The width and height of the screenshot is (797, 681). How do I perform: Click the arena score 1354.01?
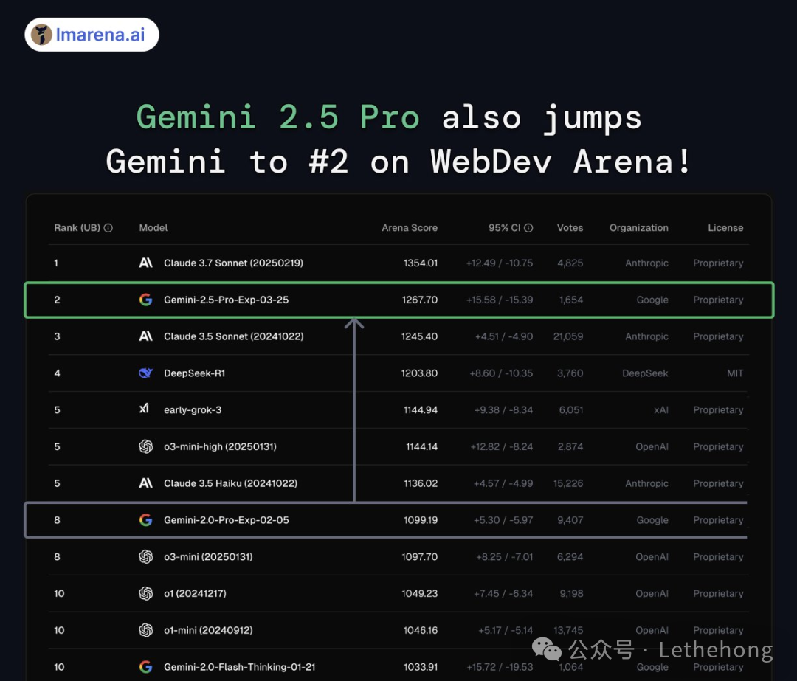coord(421,263)
